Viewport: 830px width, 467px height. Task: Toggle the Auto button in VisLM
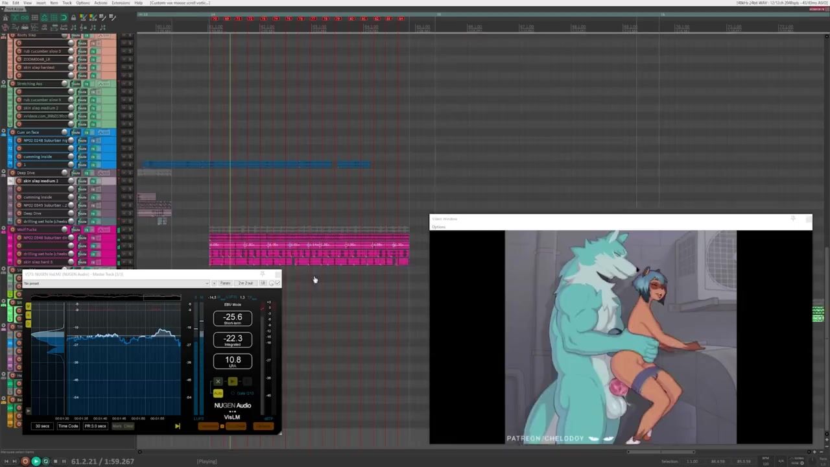[x=218, y=393]
